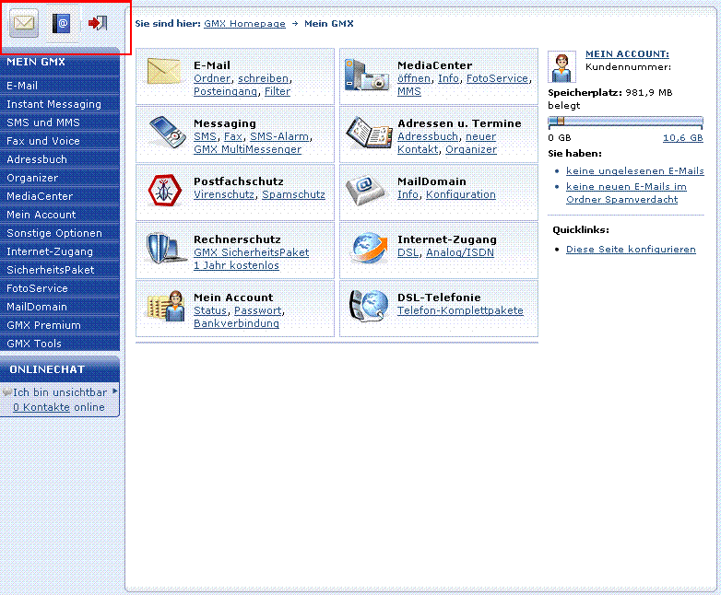Click the account avatar beside MEIN ACCOUNT

pos(561,66)
